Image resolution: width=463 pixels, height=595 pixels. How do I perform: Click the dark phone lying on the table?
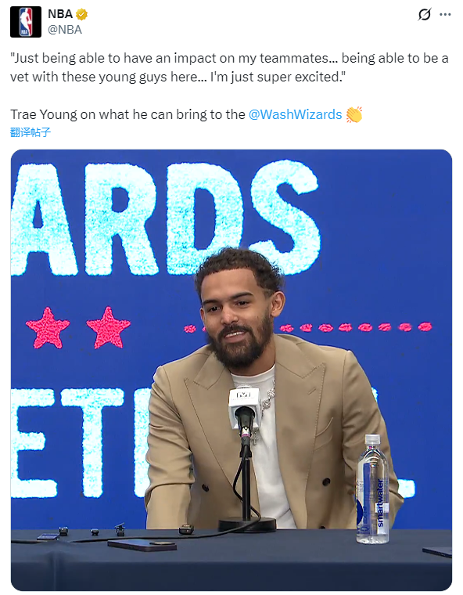[x=142, y=545]
